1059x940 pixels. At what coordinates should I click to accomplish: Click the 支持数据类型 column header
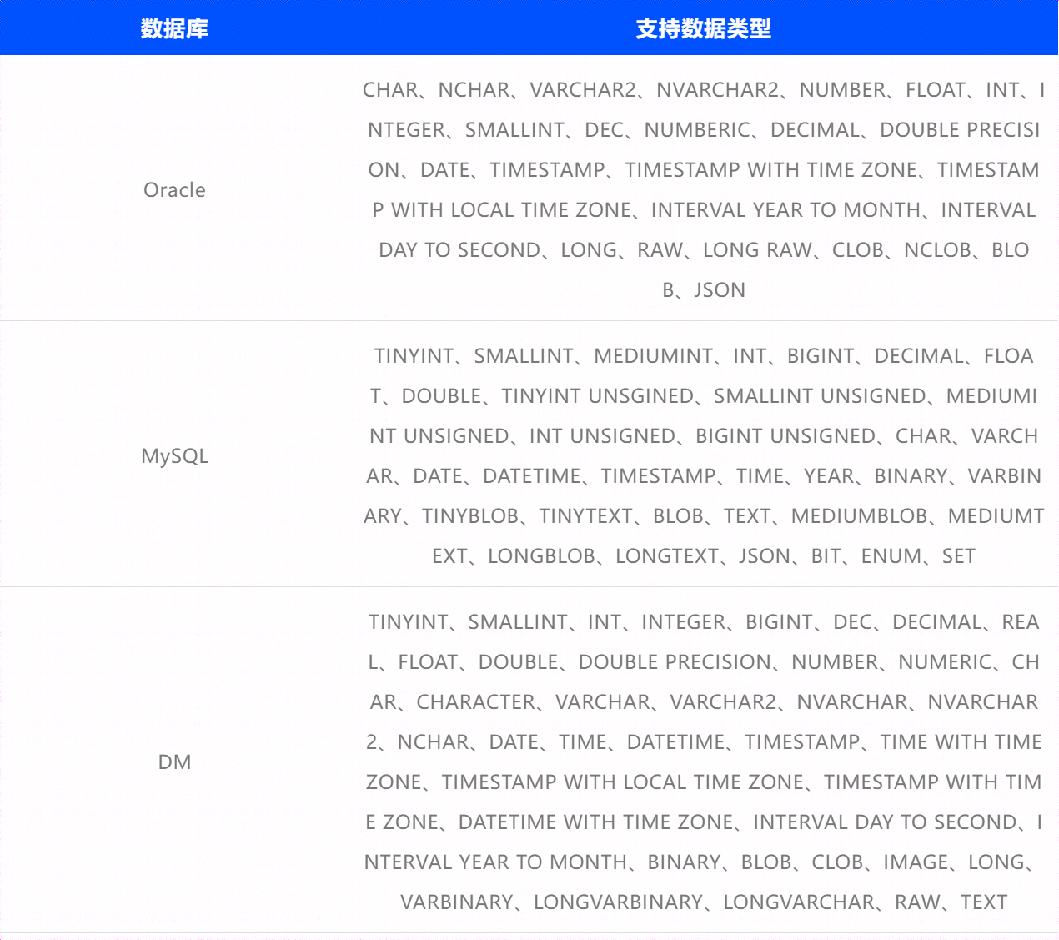coord(704,28)
